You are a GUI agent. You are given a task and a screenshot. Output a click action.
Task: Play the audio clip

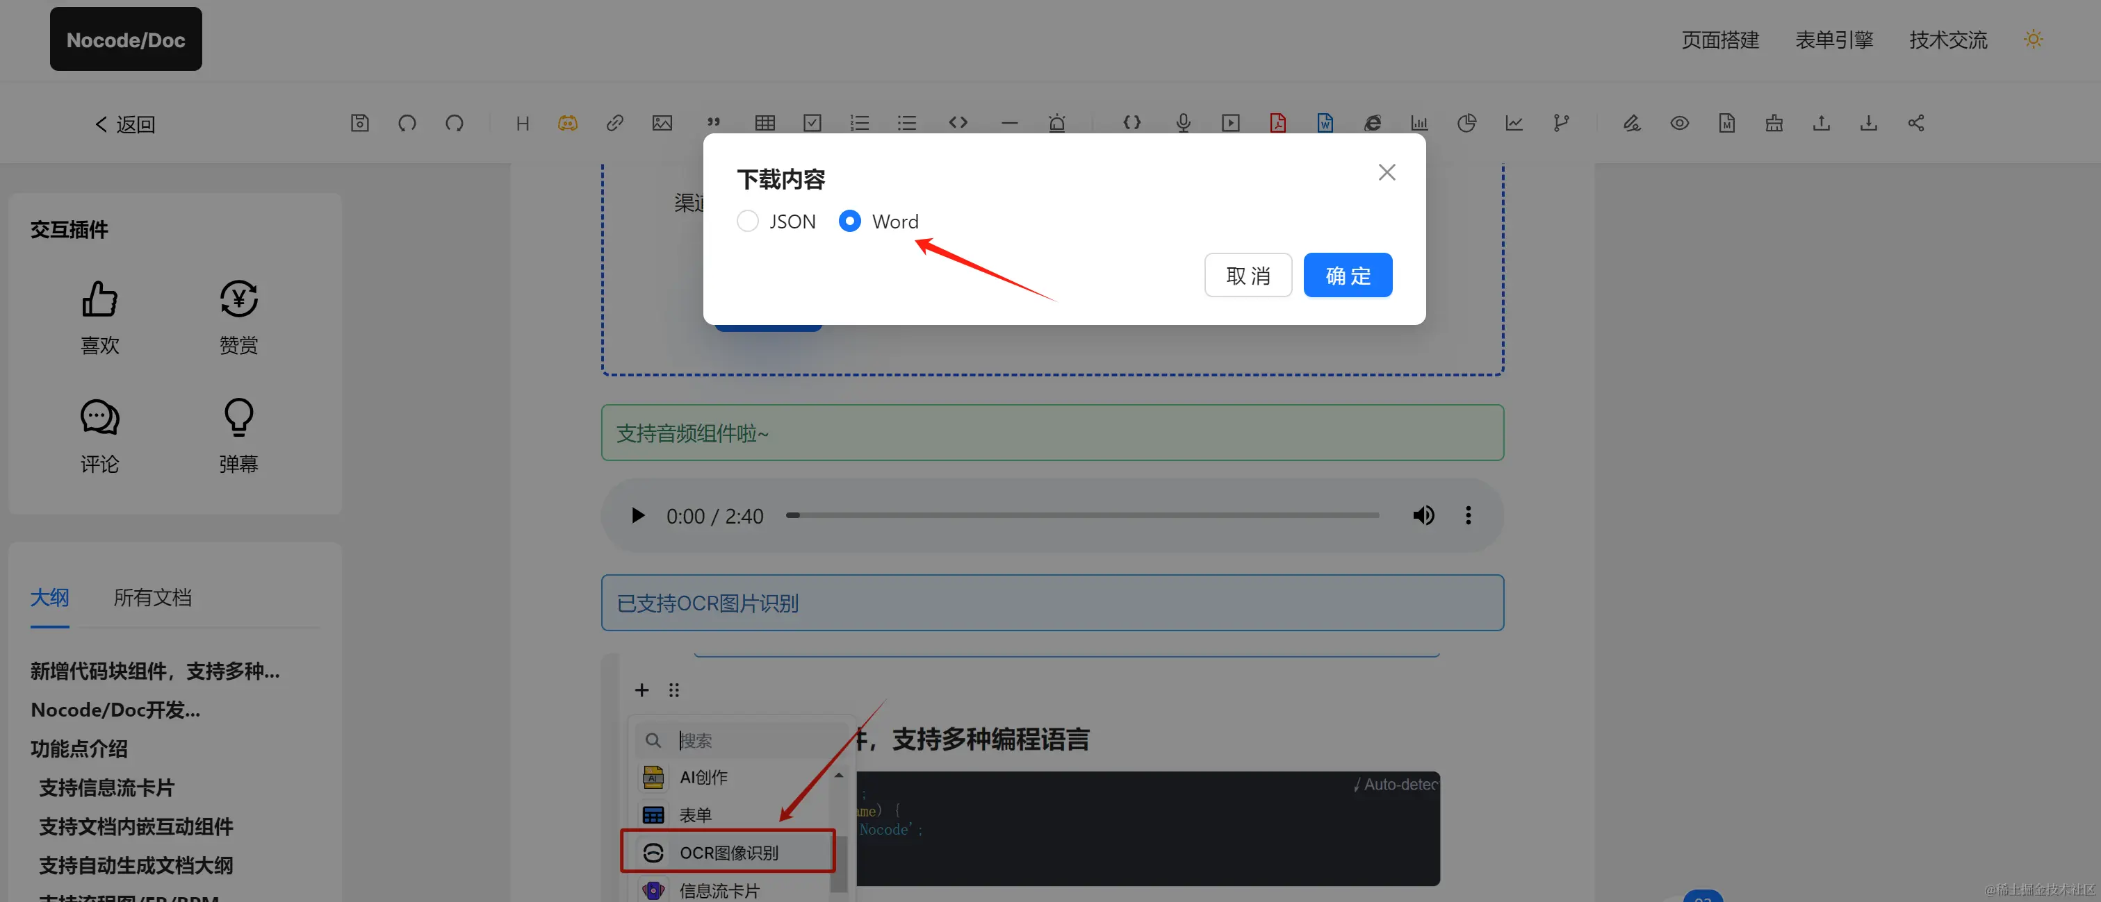point(638,515)
